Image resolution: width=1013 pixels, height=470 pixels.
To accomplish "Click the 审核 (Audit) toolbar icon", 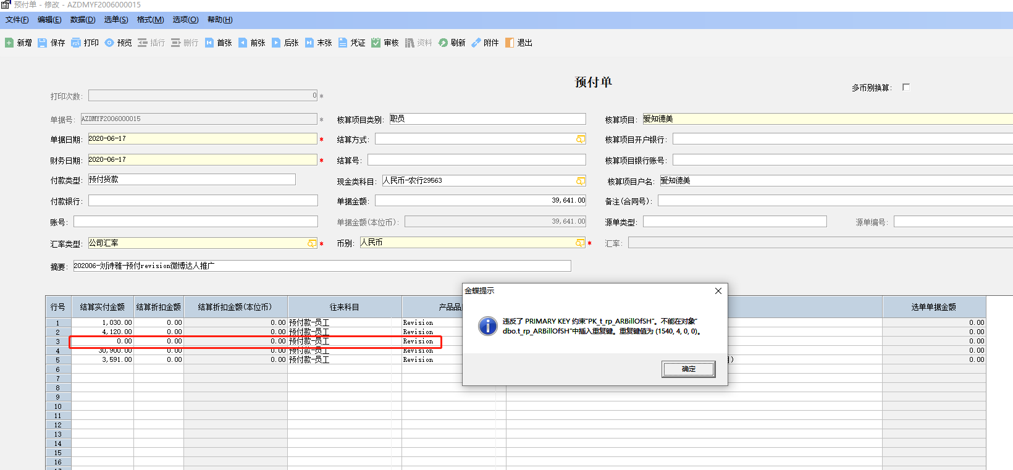I will (x=376, y=43).
